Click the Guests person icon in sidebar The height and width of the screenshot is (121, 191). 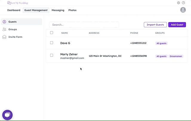4,22
